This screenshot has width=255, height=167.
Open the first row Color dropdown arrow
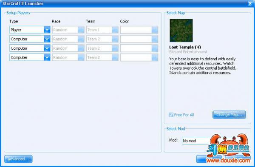pos(155,30)
